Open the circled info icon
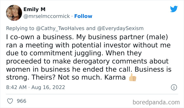 [173, 87]
